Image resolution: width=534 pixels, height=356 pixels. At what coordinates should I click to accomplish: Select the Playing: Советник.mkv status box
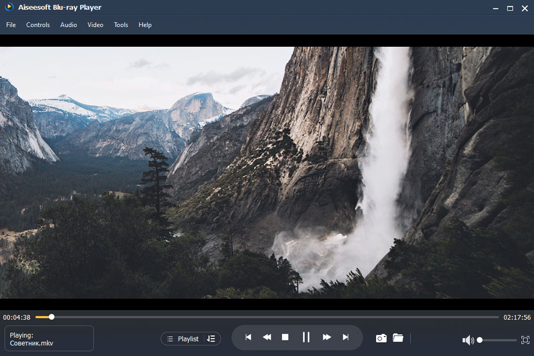(48, 338)
